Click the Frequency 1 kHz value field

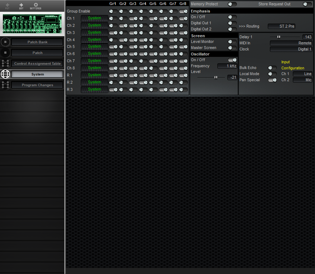point(228,66)
